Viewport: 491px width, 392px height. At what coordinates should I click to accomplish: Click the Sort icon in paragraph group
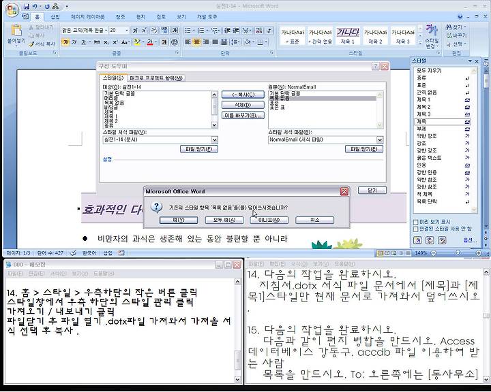(258, 31)
